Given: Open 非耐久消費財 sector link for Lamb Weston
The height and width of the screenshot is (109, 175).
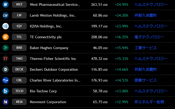Looking at the screenshot, I should [145, 15].
